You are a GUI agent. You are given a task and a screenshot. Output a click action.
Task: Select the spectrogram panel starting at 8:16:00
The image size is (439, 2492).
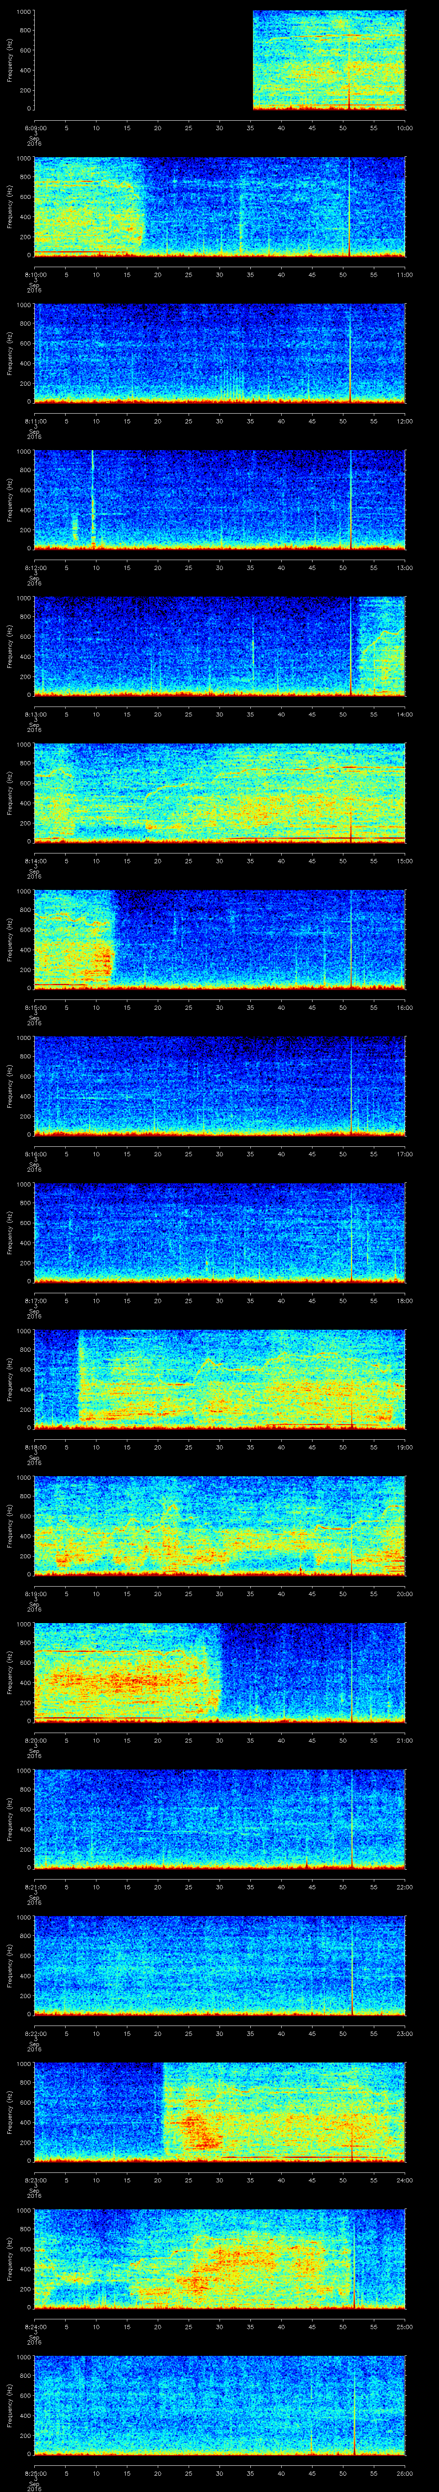220,1085
